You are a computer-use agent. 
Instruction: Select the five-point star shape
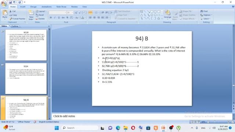point(159,19)
